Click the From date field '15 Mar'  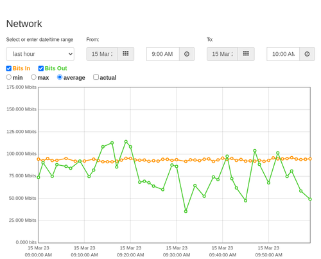[x=102, y=54]
